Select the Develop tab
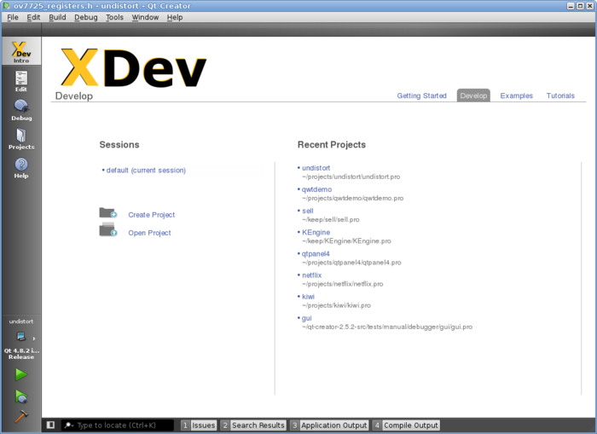Image resolution: width=597 pixels, height=434 pixels. pyautogui.click(x=473, y=95)
